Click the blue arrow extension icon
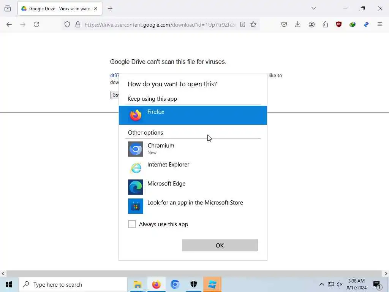 pyautogui.click(x=366, y=24)
